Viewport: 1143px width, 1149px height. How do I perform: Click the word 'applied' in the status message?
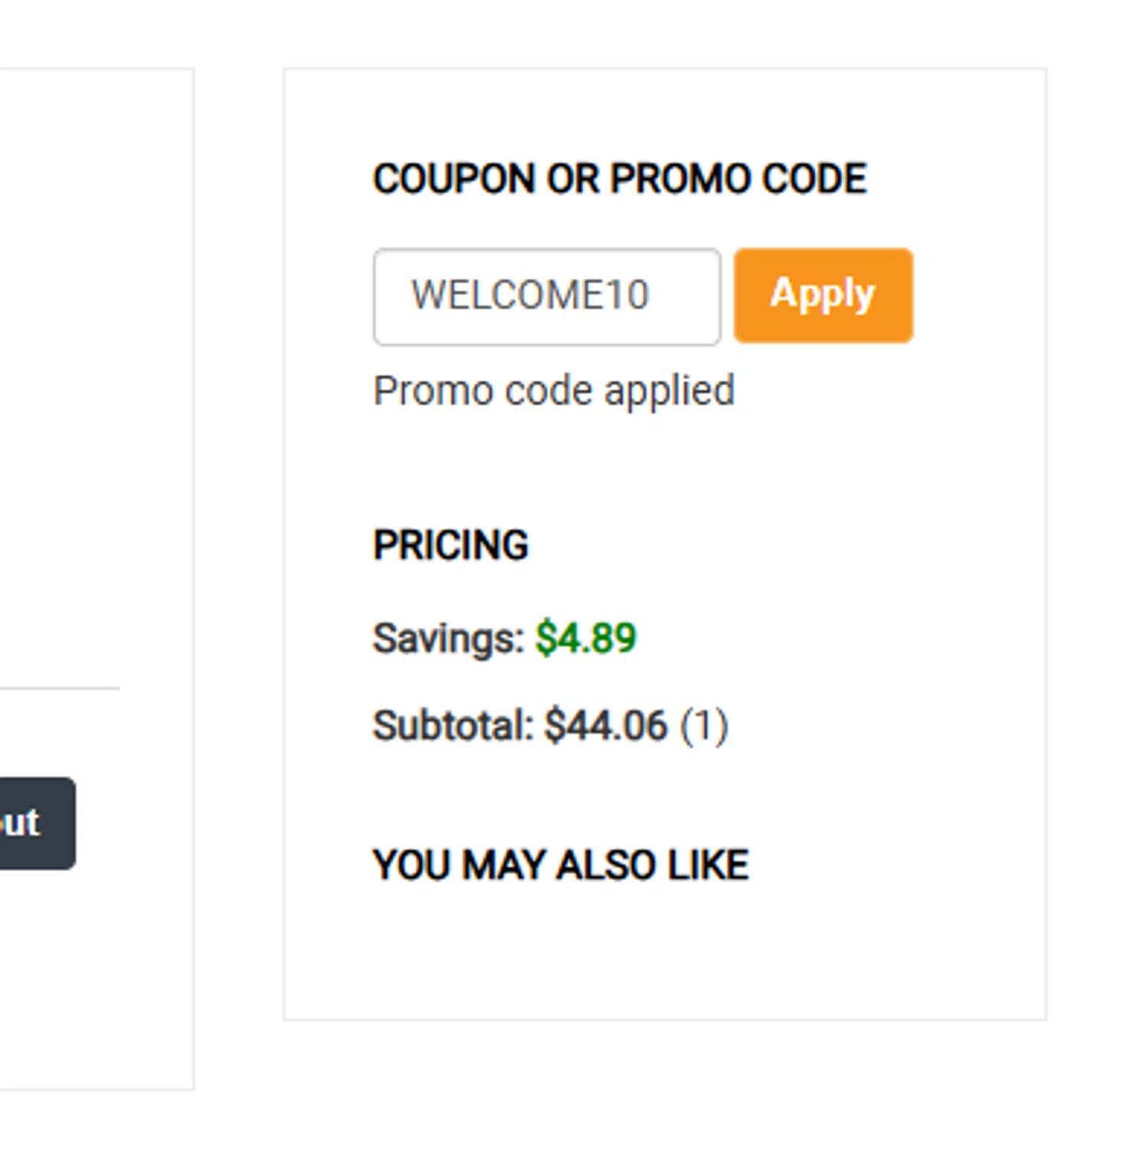(669, 392)
